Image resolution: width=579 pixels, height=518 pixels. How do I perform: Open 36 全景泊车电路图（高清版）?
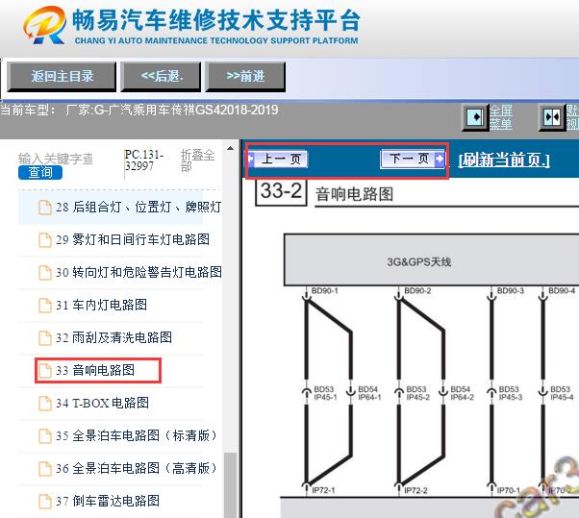(136, 468)
